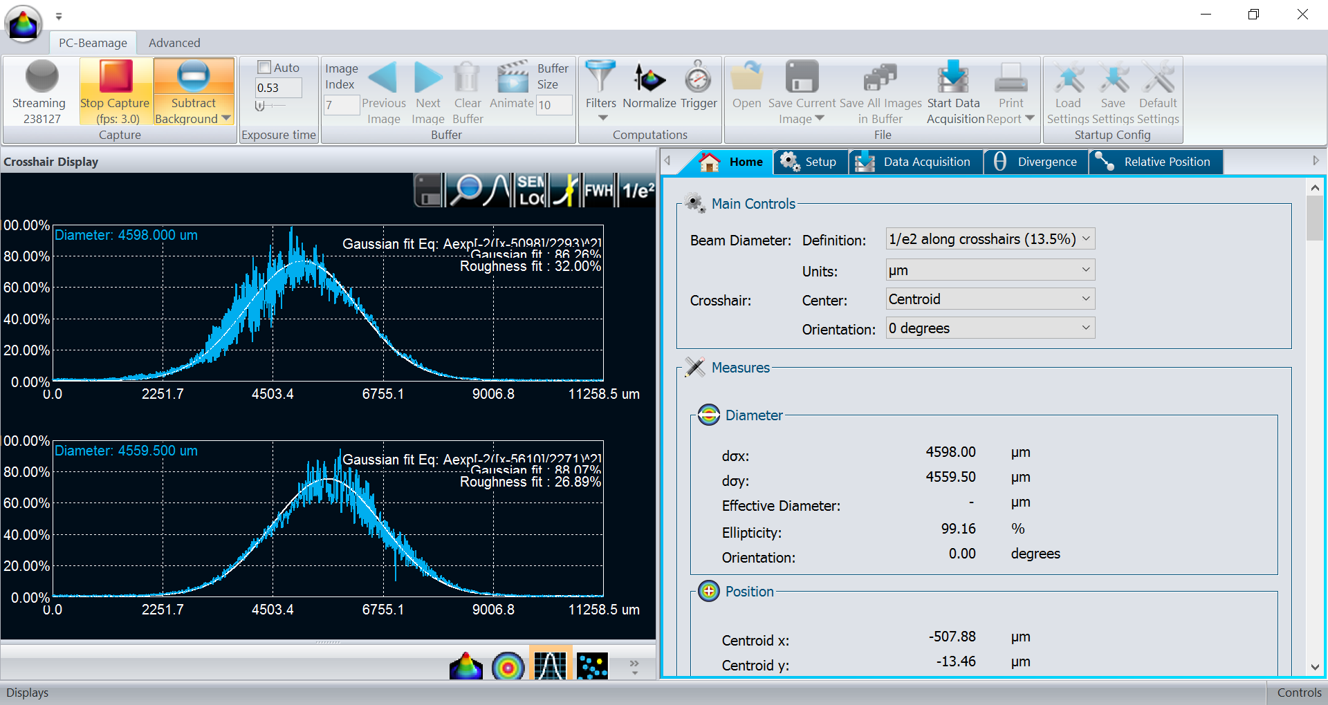Viewport: 1328px width, 705px height.
Task: Expand the Beam Diameter Definition dropdown
Action: 990,239
